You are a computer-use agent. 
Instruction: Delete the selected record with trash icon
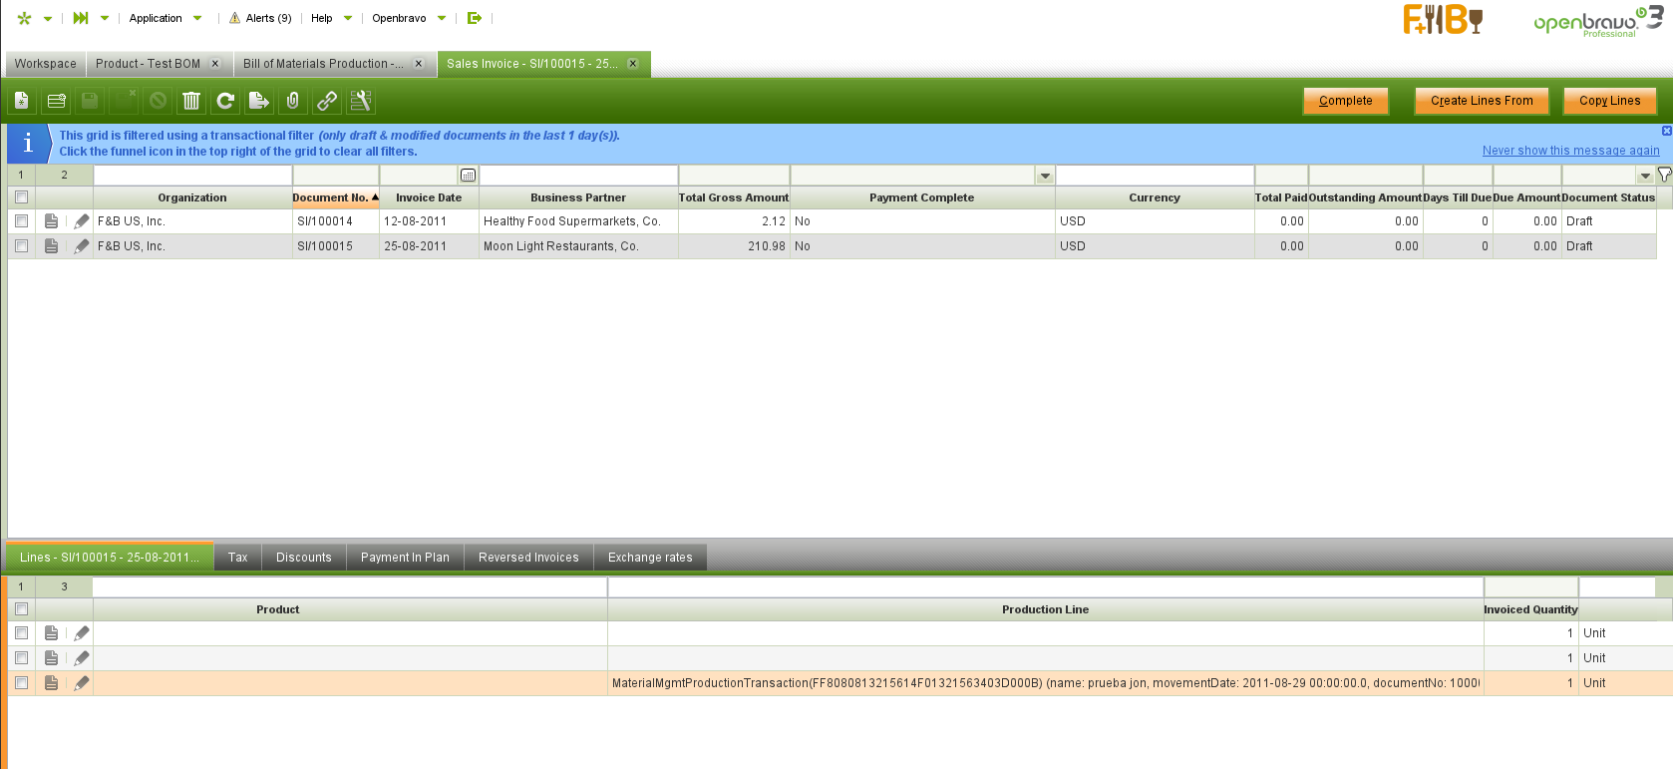coord(191,101)
